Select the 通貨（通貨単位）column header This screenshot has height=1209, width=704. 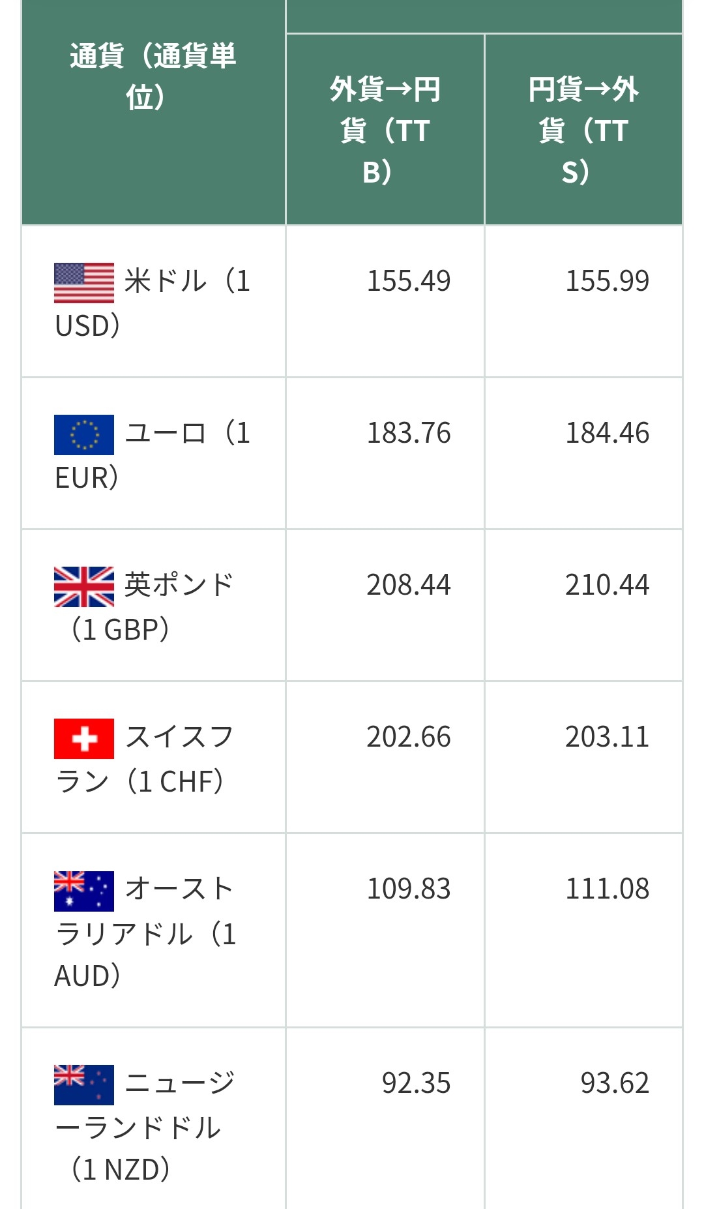click(x=153, y=76)
